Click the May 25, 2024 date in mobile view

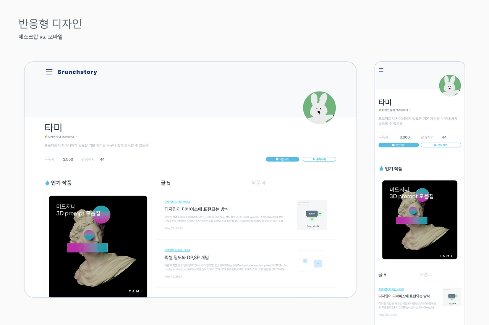(x=387, y=315)
